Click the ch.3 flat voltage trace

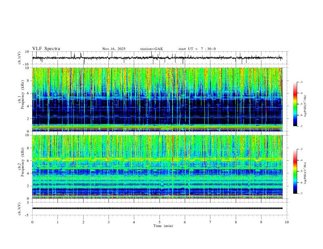point(157,208)
